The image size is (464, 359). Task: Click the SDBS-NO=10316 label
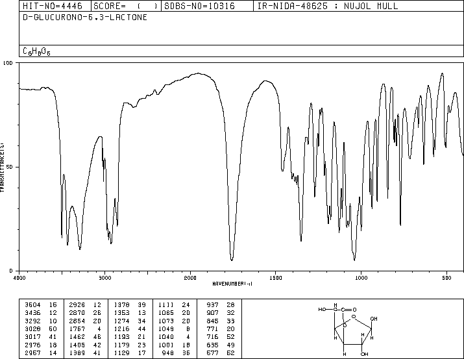(199, 6)
